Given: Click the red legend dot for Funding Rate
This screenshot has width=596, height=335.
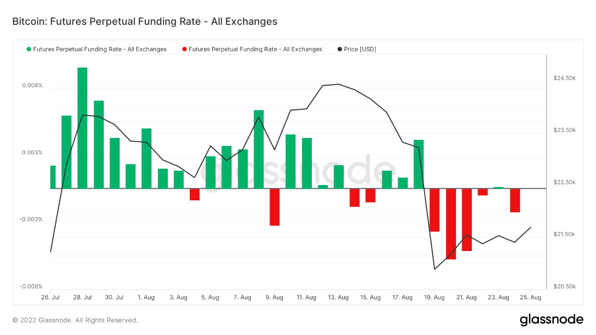Looking at the screenshot, I should click(185, 49).
